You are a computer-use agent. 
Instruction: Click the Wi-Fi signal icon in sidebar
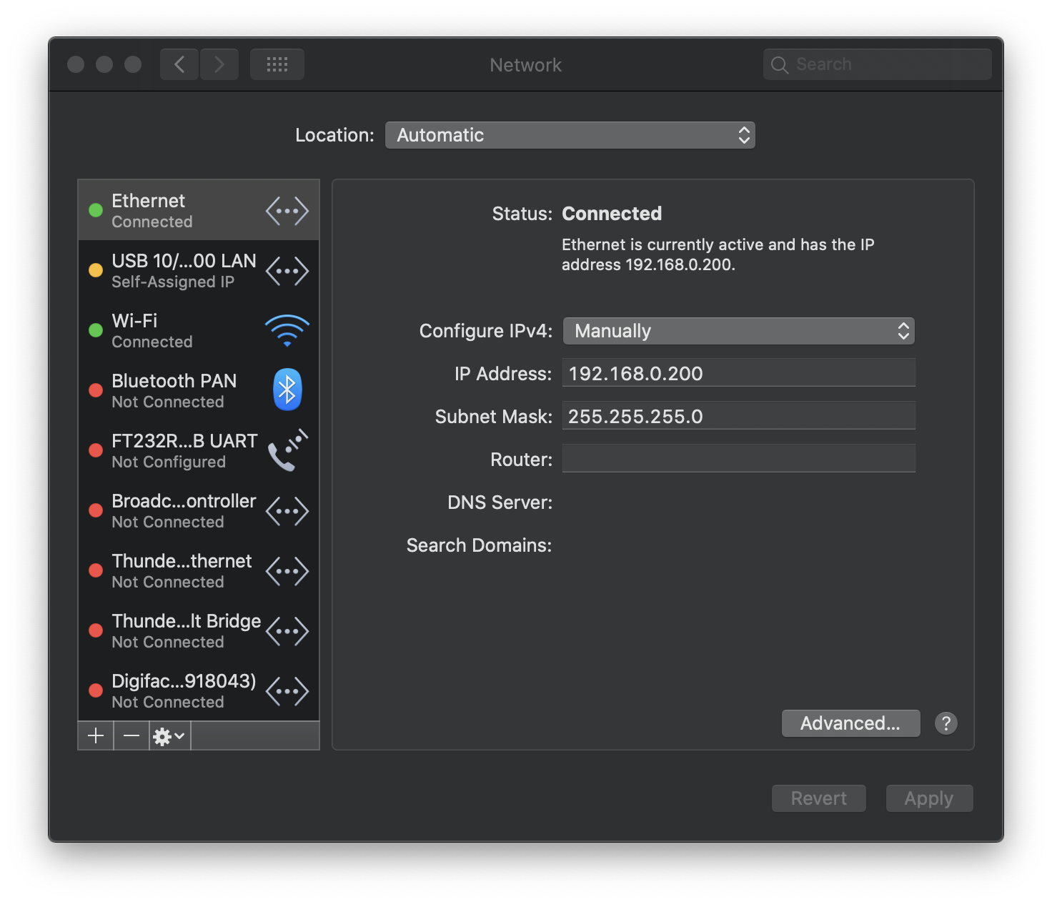(x=287, y=330)
